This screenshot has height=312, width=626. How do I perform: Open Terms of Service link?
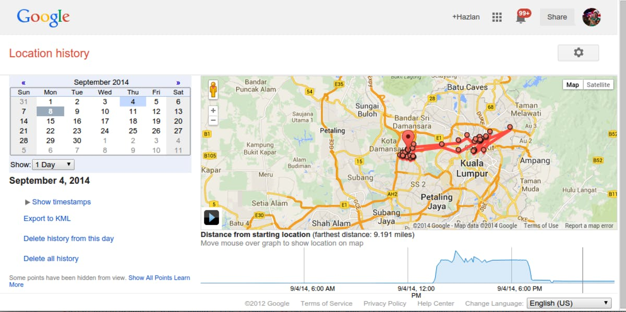[327, 303]
